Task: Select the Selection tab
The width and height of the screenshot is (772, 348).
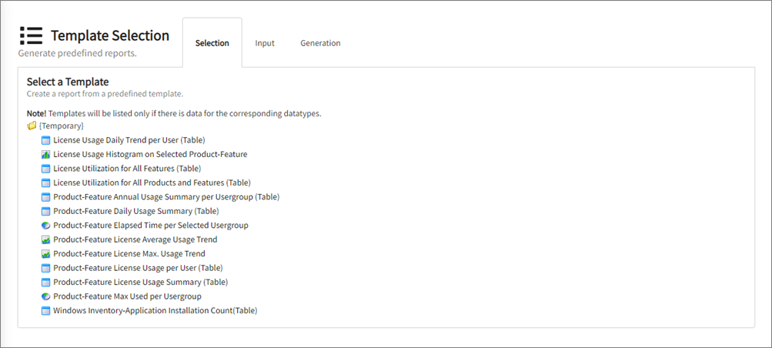Action: [x=212, y=43]
